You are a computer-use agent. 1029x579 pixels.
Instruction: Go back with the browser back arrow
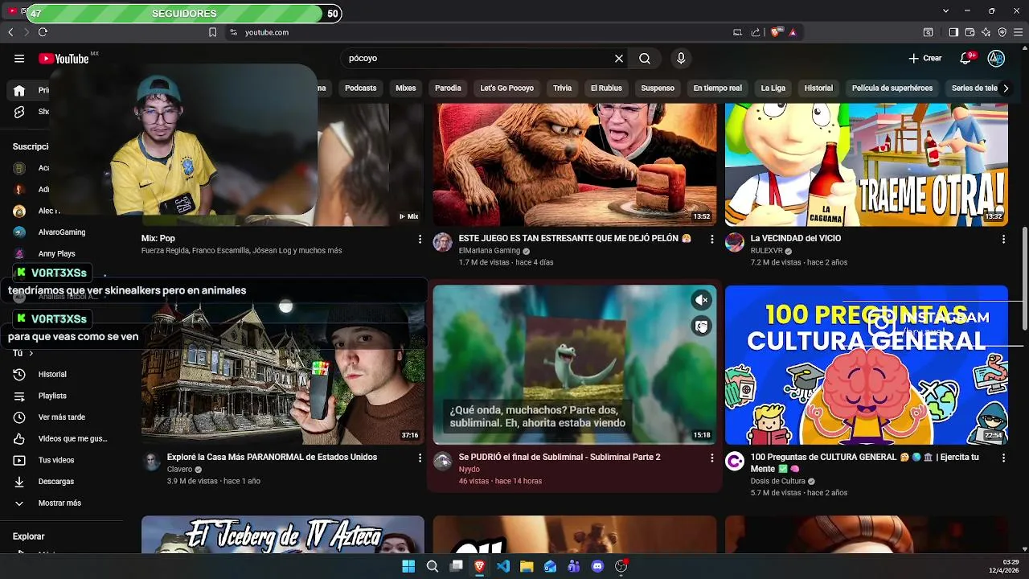[10, 32]
